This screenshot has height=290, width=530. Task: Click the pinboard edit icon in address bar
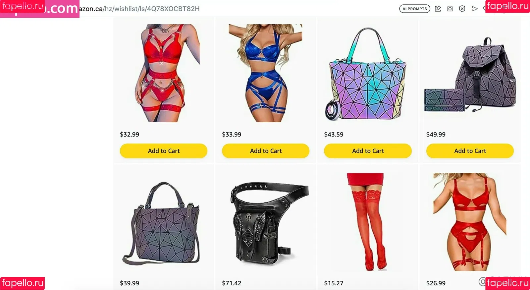point(438,9)
